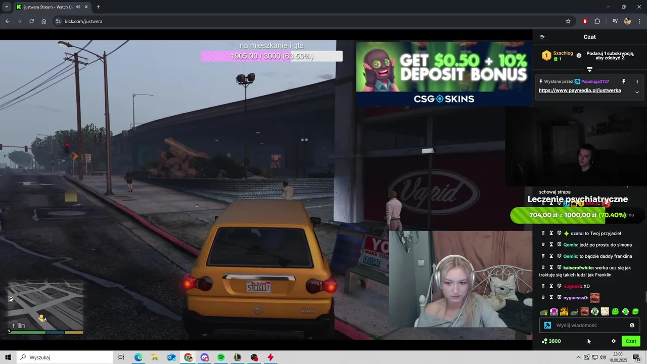The image size is (647, 364).
Task: Click the czalu username in chat
Action: click(576, 234)
